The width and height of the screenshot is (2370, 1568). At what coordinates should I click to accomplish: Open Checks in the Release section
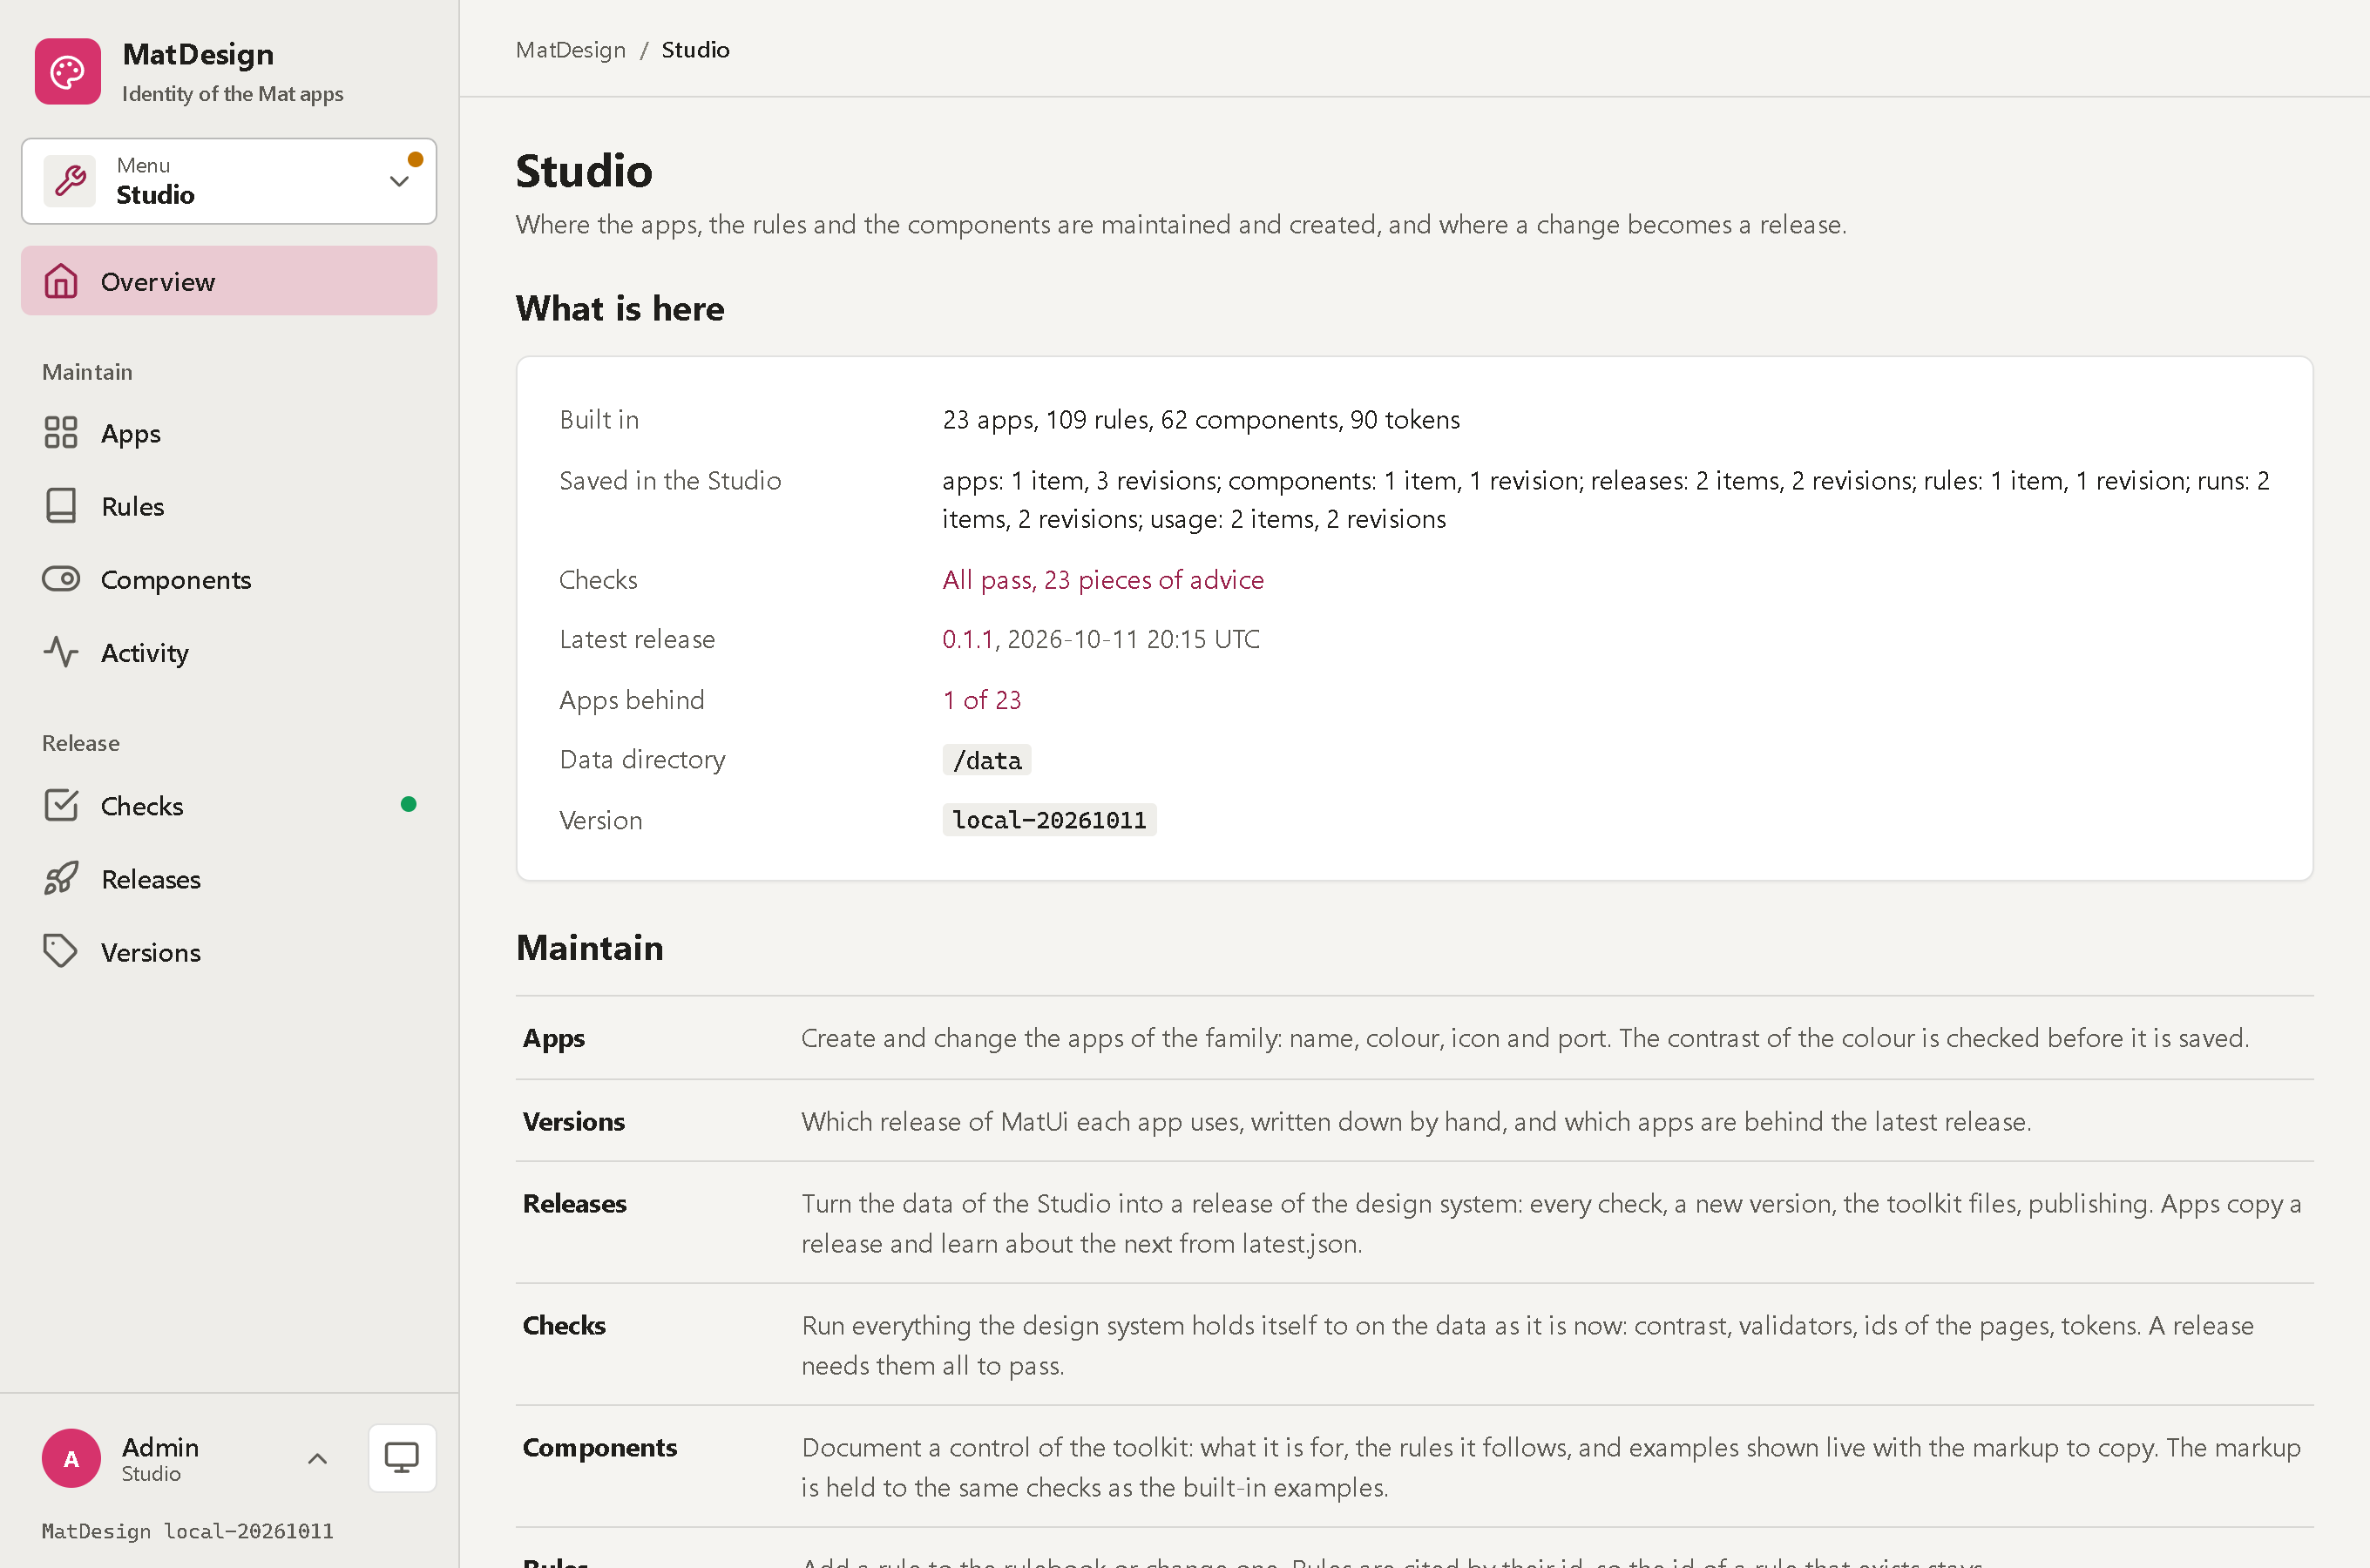pos(229,805)
